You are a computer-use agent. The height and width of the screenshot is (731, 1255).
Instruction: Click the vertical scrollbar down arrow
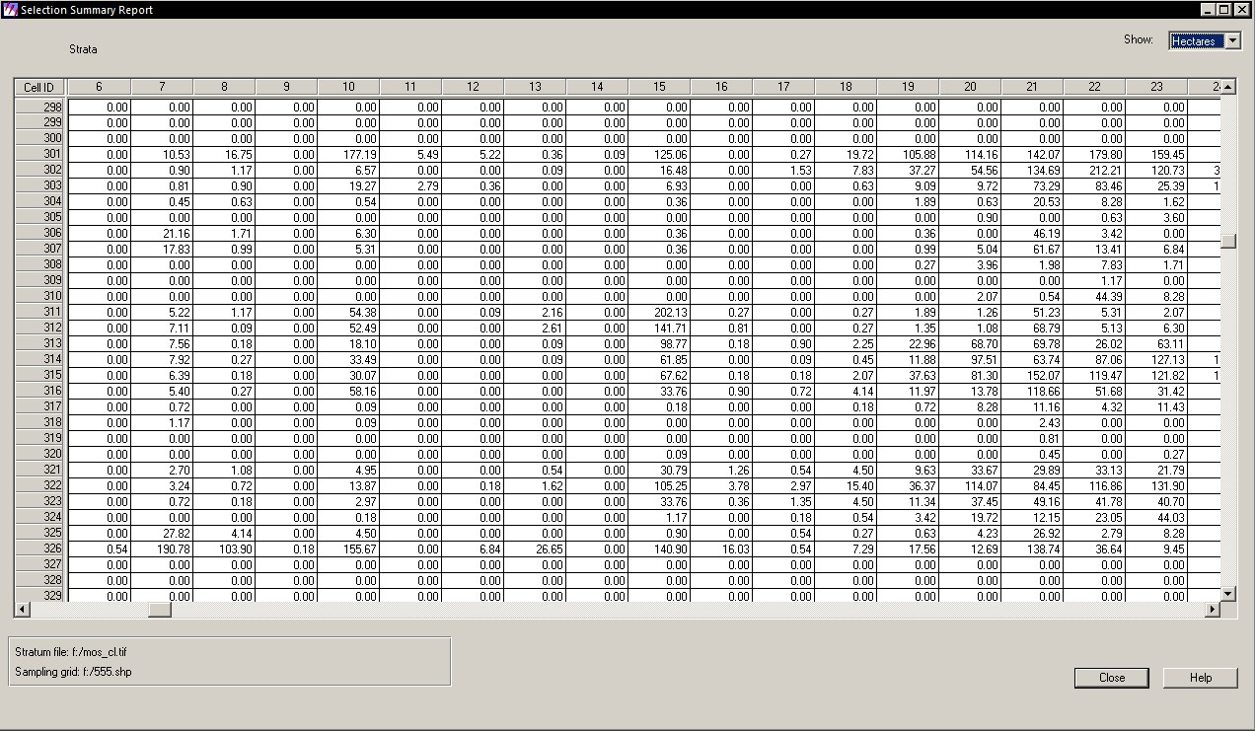coord(1226,593)
